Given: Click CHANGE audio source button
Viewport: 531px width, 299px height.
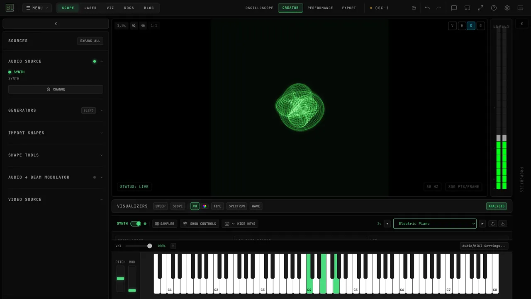Looking at the screenshot, I should [56, 89].
